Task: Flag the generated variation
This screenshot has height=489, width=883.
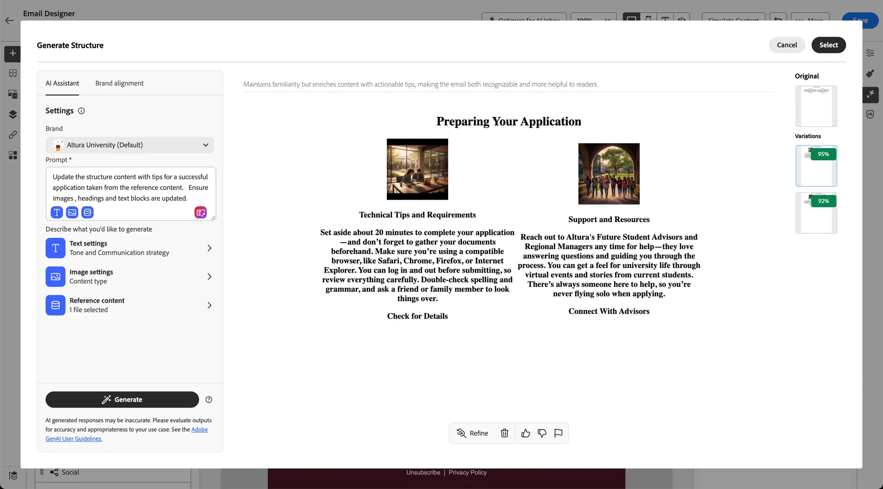Action: [x=558, y=433]
